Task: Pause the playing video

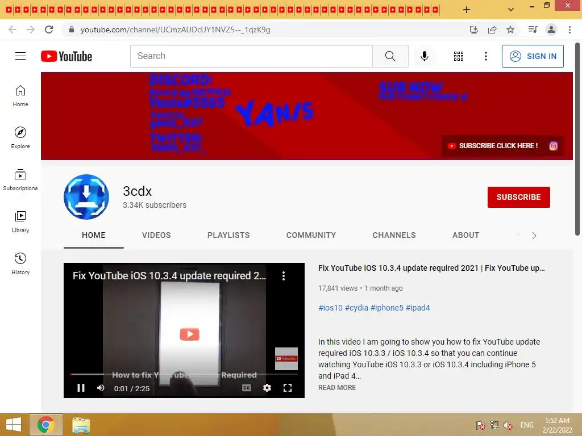Action: click(x=81, y=388)
